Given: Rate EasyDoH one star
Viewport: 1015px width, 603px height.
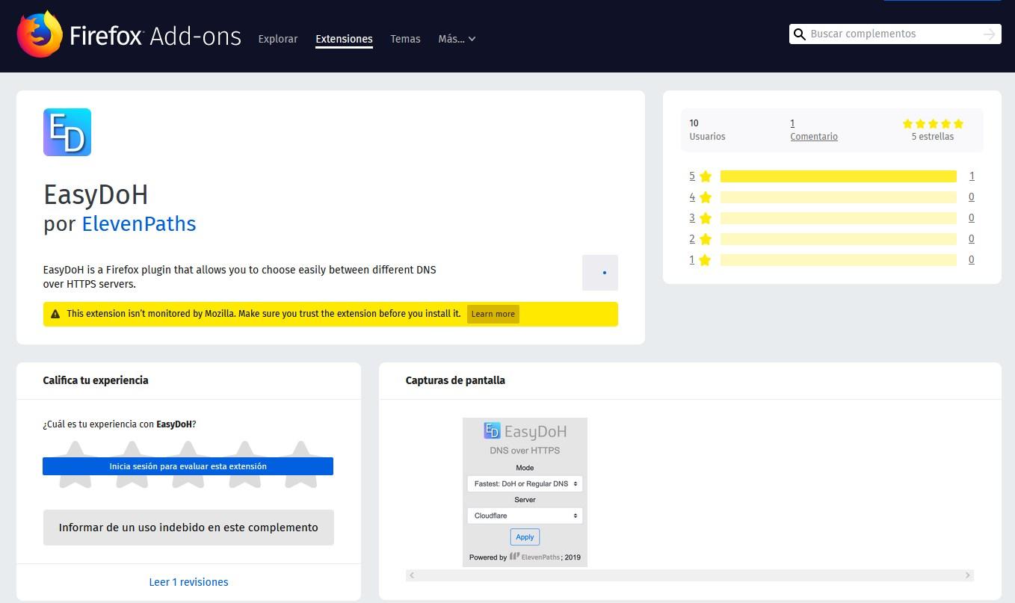Looking at the screenshot, I should pos(75,465).
